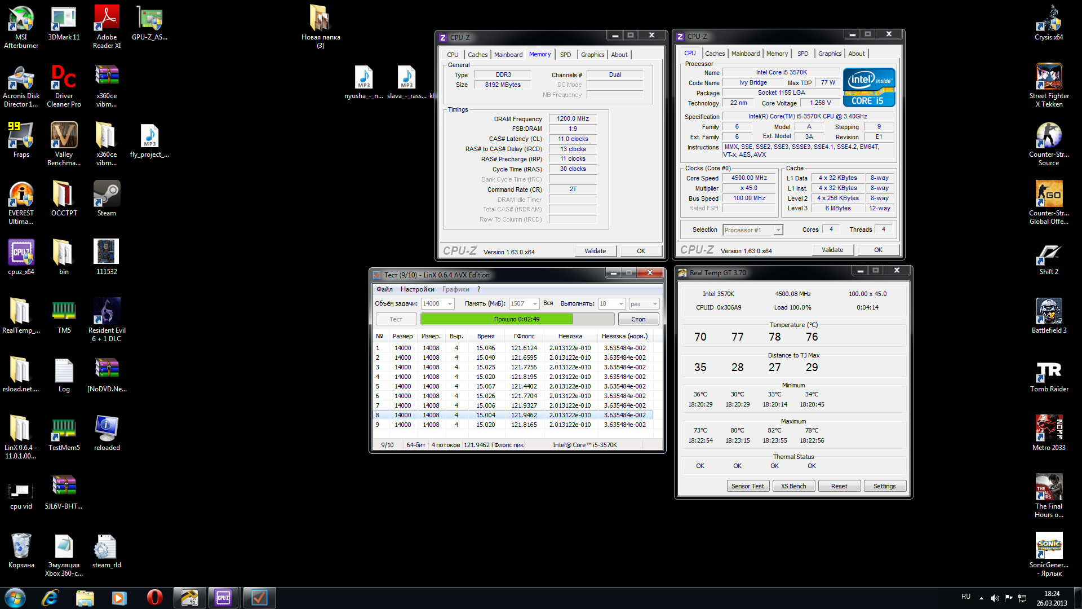This screenshot has height=609, width=1082.
Task: Click the volume speaker tray icon
Action: [x=995, y=598]
